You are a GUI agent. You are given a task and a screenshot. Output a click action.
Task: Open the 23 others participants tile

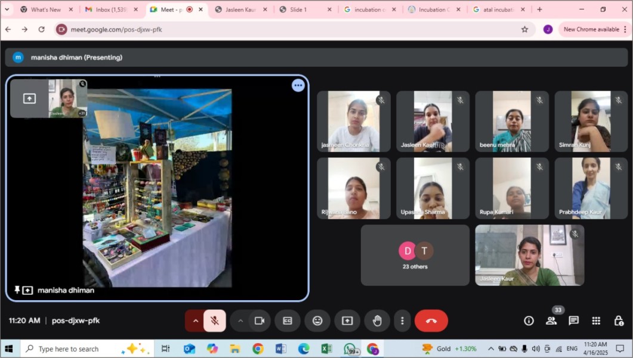(x=415, y=255)
